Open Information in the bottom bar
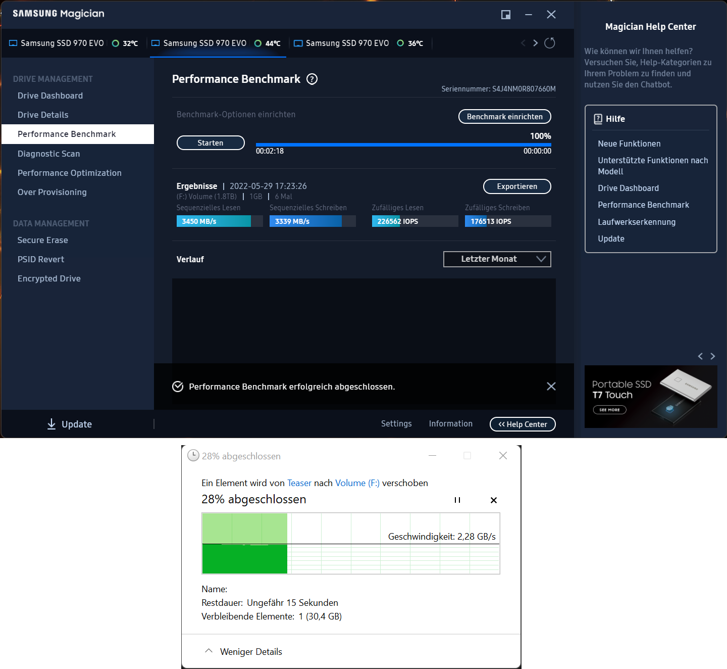The height and width of the screenshot is (669, 727). [x=451, y=423]
